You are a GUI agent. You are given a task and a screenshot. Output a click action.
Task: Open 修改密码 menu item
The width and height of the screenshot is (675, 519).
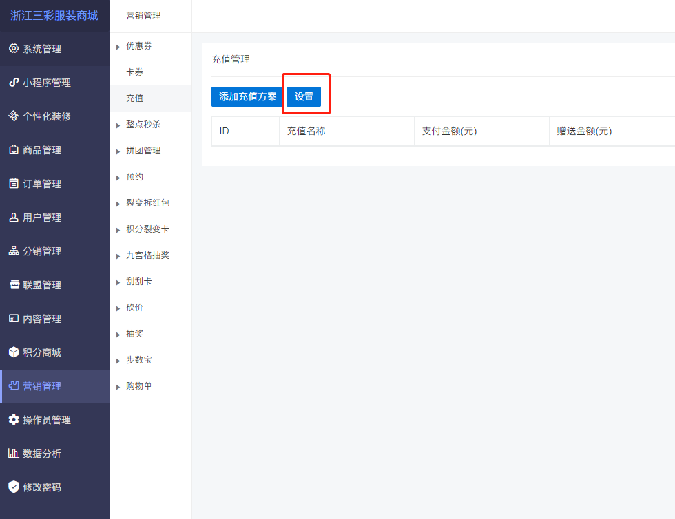[x=54, y=487]
